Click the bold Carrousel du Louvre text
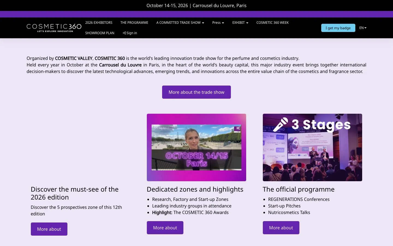This screenshot has width=393, height=246. 120,65
